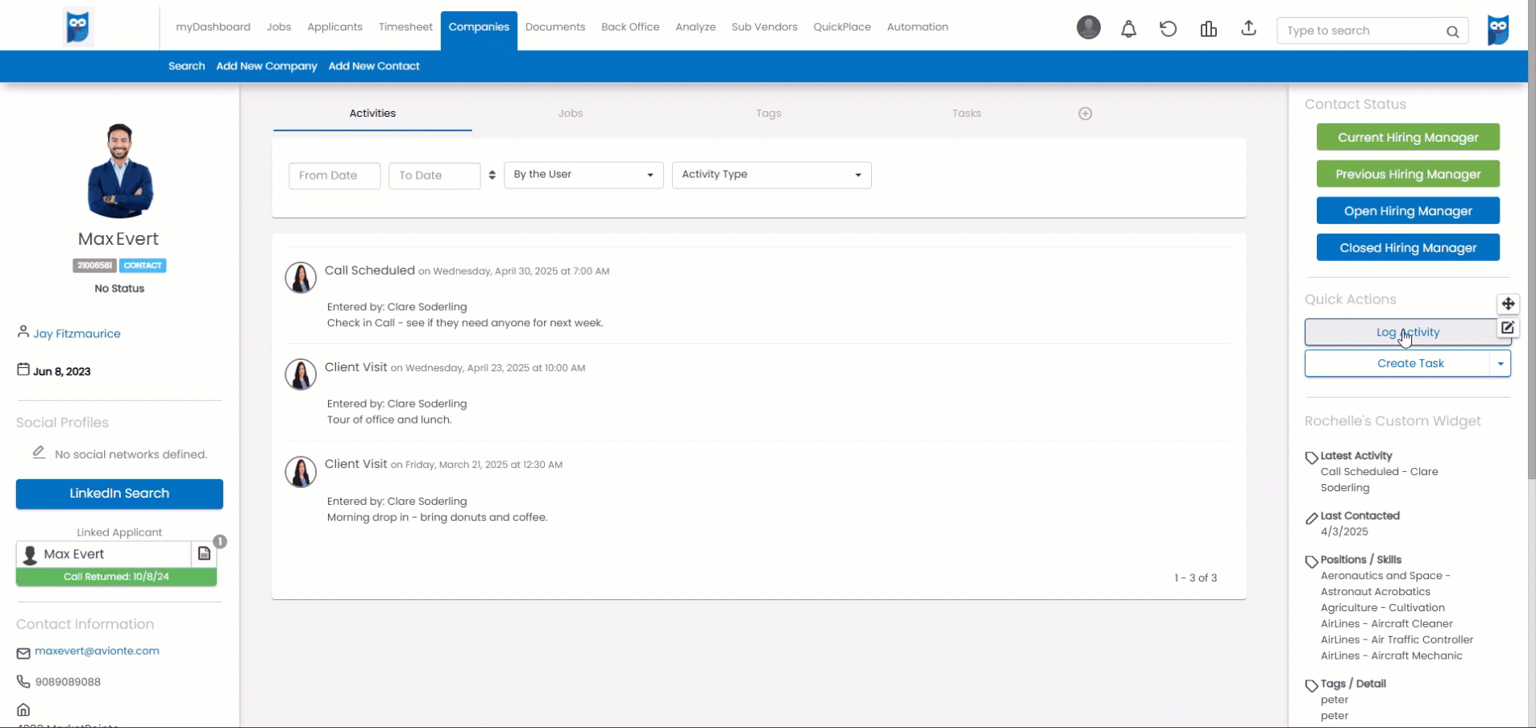Click the owl icon at top right

[1498, 30]
